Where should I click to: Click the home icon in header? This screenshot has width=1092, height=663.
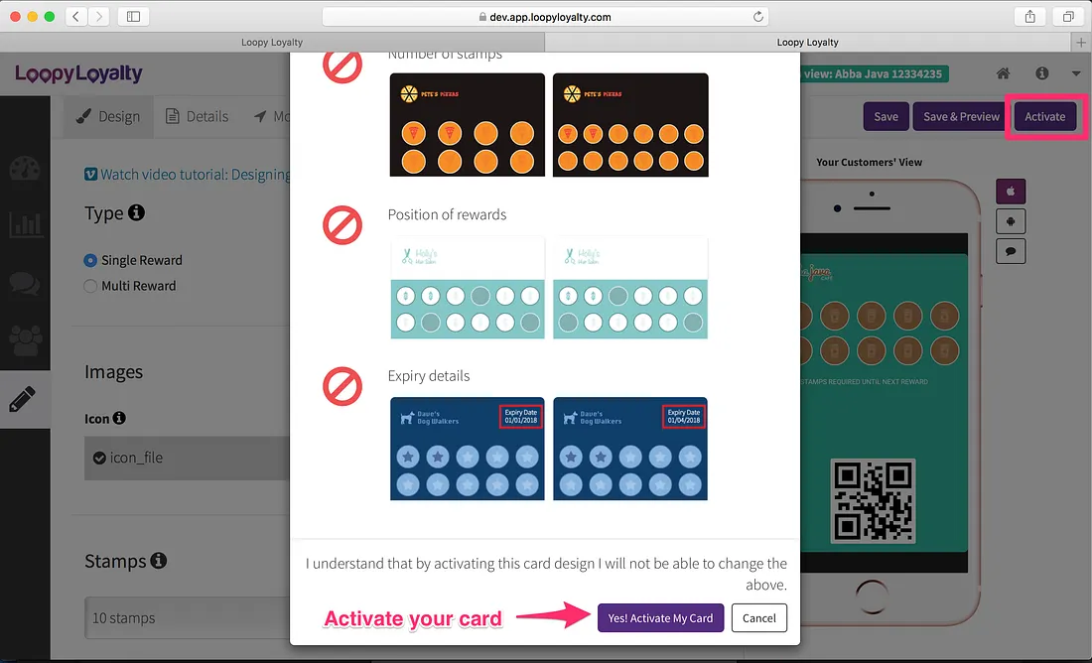click(x=1003, y=73)
